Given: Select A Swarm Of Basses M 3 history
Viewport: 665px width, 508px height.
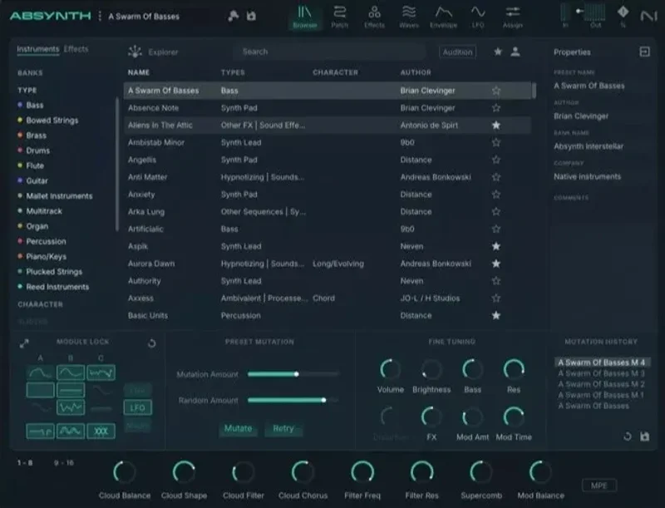Looking at the screenshot, I should (x=601, y=373).
